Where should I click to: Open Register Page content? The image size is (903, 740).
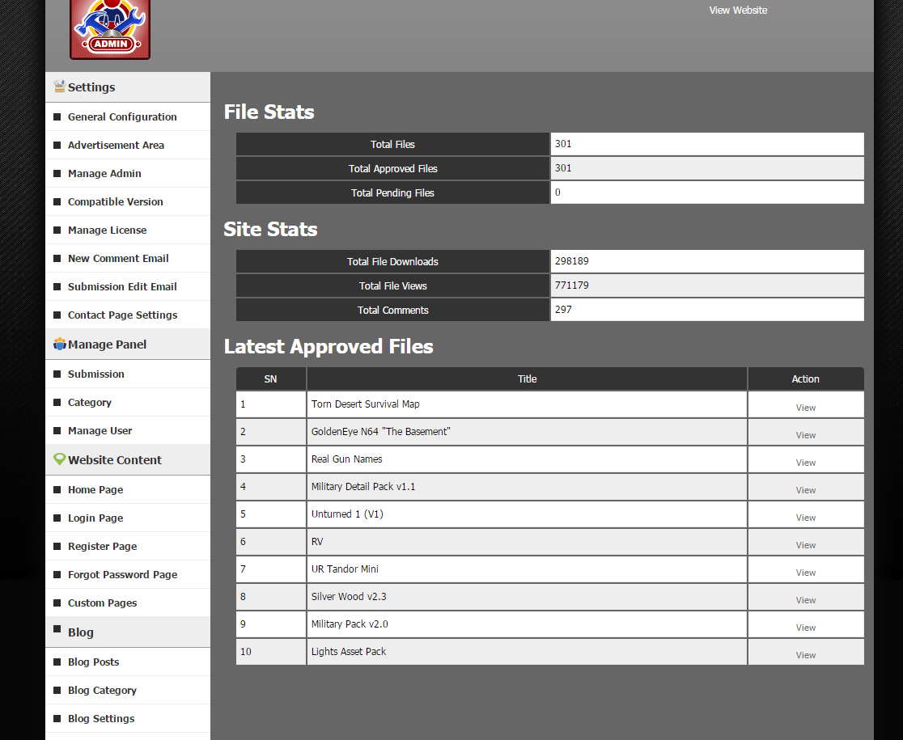[x=103, y=546]
